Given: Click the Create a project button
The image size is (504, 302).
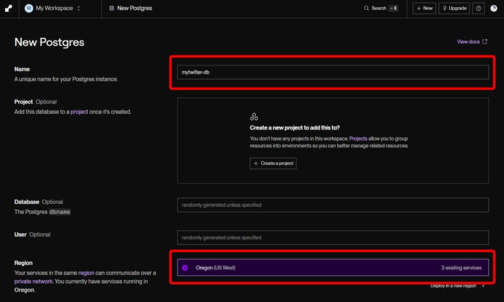Looking at the screenshot, I should [273, 163].
